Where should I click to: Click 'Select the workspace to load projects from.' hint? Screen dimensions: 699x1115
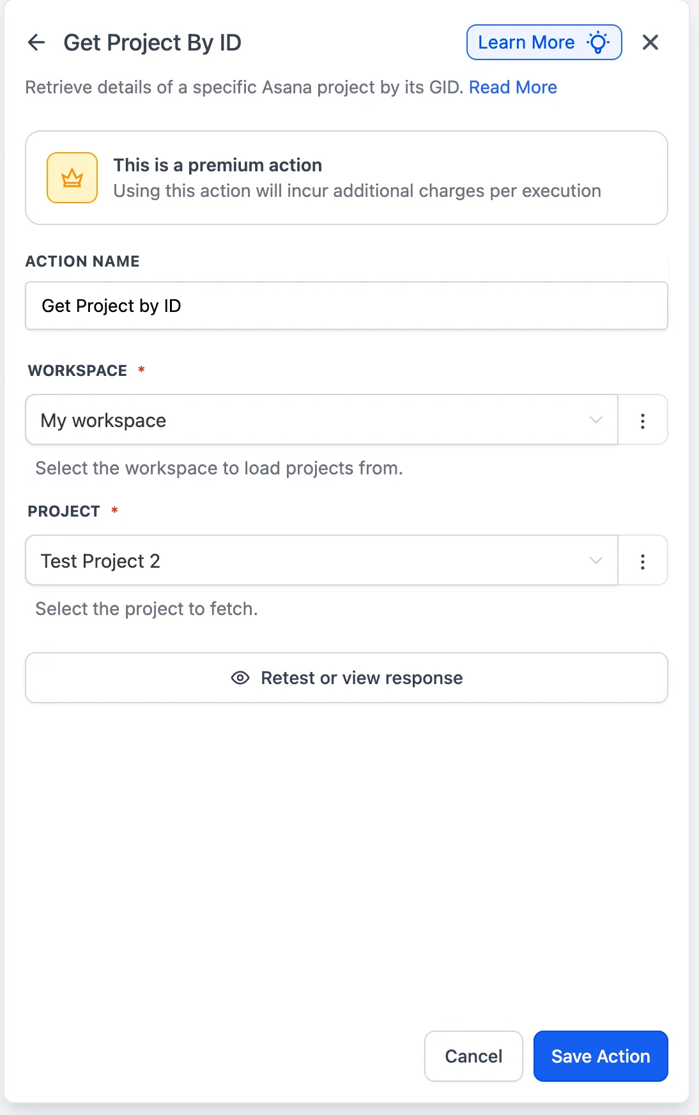tap(219, 468)
